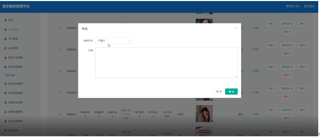This screenshot has width=320, height=137.
Task: Click the green 审核 link in row 4
Action: tap(255, 71)
